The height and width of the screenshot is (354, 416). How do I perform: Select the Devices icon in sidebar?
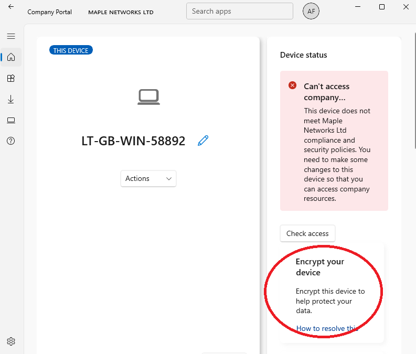pos(11,120)
